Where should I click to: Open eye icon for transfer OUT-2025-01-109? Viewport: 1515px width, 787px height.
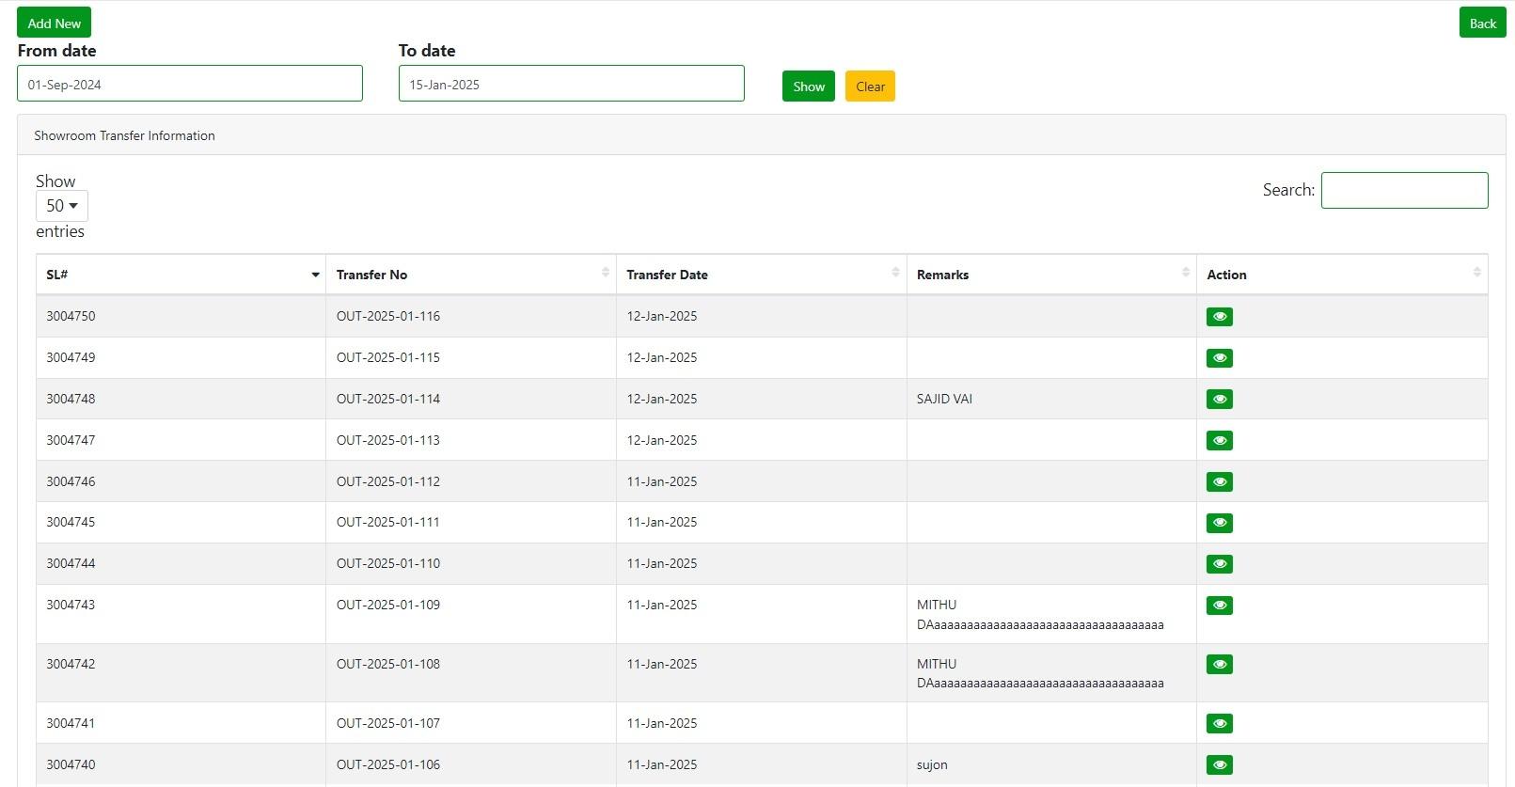1219,606
